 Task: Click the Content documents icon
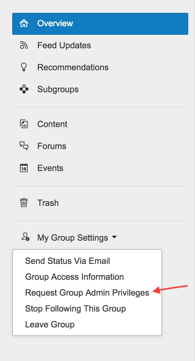(24, 124)
